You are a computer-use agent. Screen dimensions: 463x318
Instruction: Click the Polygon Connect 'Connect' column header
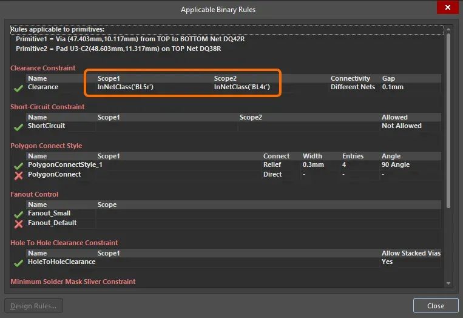(x=276, y=156)
